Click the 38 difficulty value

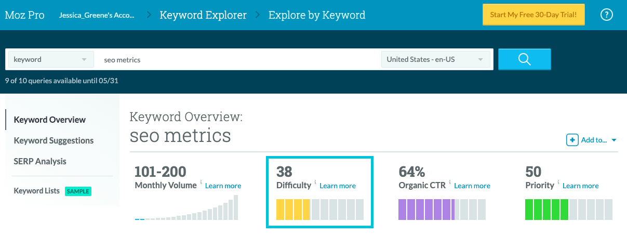click(284, 171)
